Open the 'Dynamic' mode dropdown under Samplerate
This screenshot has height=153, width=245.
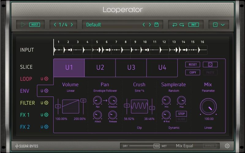(x=174, y=128)
